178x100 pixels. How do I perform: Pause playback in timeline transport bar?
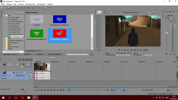[x=48, y=90]
